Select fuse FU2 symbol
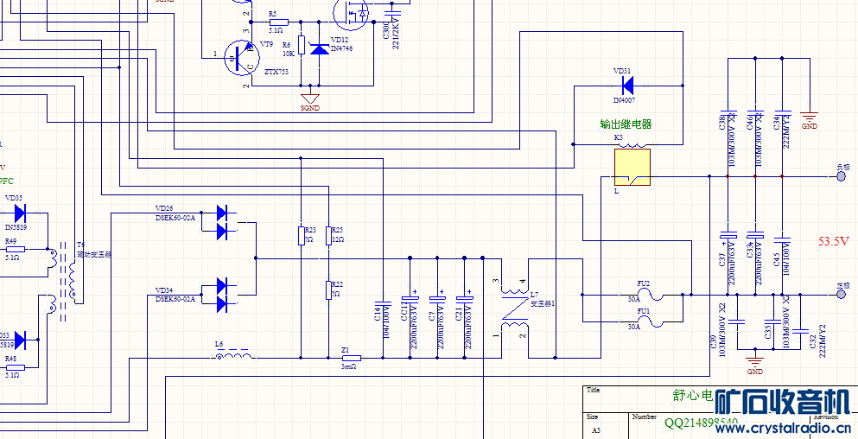The width and height of the screenshot is (858, 439). 651,295
